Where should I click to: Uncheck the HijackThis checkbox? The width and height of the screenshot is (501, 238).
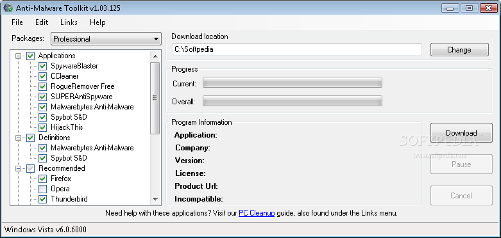[x=42, y=127]
